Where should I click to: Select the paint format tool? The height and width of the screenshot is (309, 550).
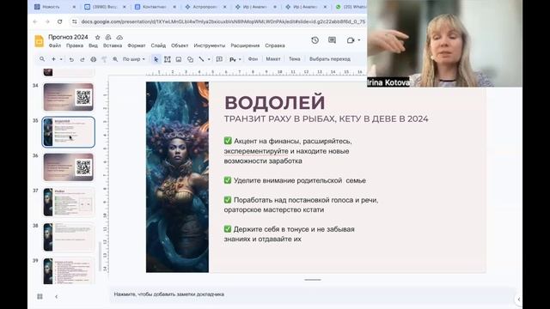tap(104, 59)
